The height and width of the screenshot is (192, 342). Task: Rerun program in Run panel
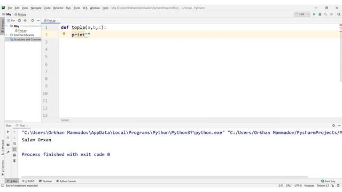8,132
